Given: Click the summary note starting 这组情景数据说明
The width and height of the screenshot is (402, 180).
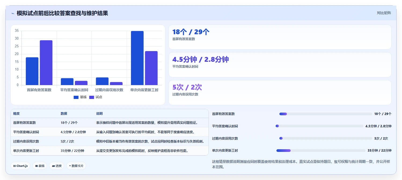Looking at the screenshot, I should [x=301, y=164].
